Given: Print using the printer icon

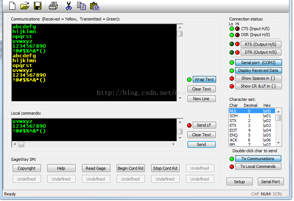Looking at the screenshot, I should [x=53, y=6].
